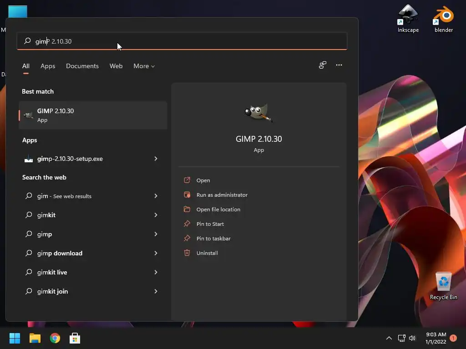Select 'gim - See web results' suggestion
The image size is (466, 349).
point(93,196)
